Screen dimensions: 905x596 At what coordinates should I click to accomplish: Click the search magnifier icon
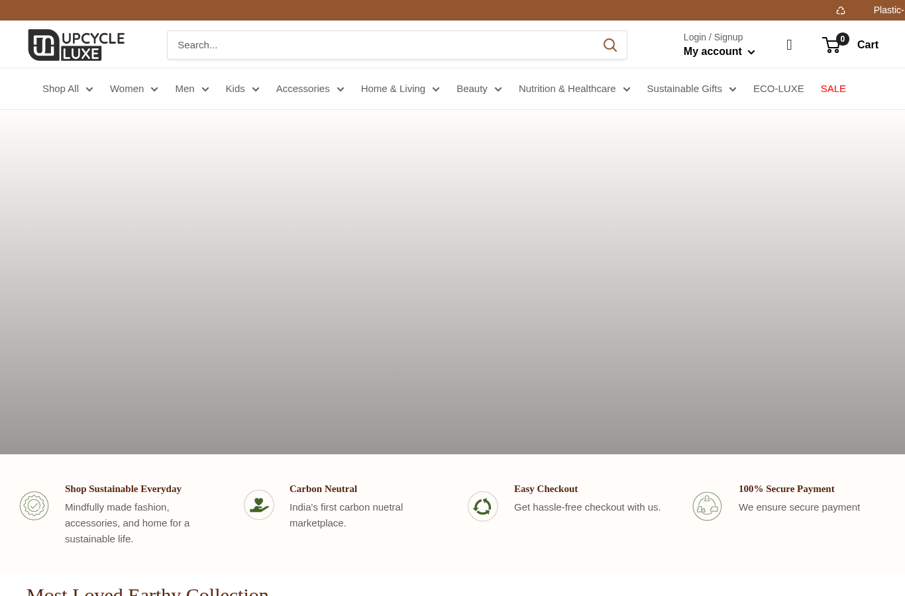[610, 45]
